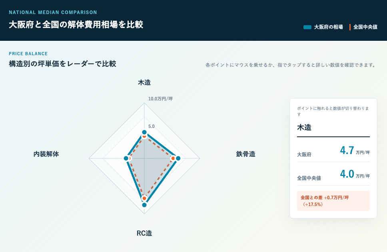Image resolution: width=387 pixels, height=252 pixels.
Task: Click the orange national point on 内装解体 axis
Action: pos(129,158)
